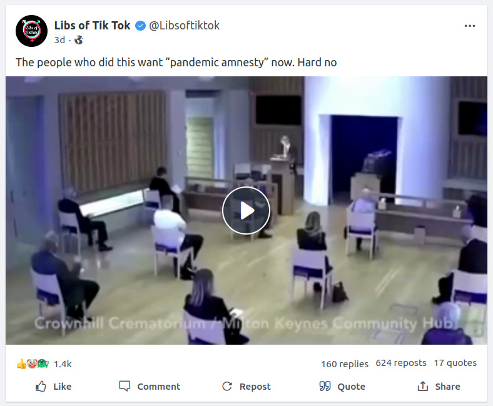493x406 pixels.
Task: Click the blue verified badge
Action: pos(140,26)
